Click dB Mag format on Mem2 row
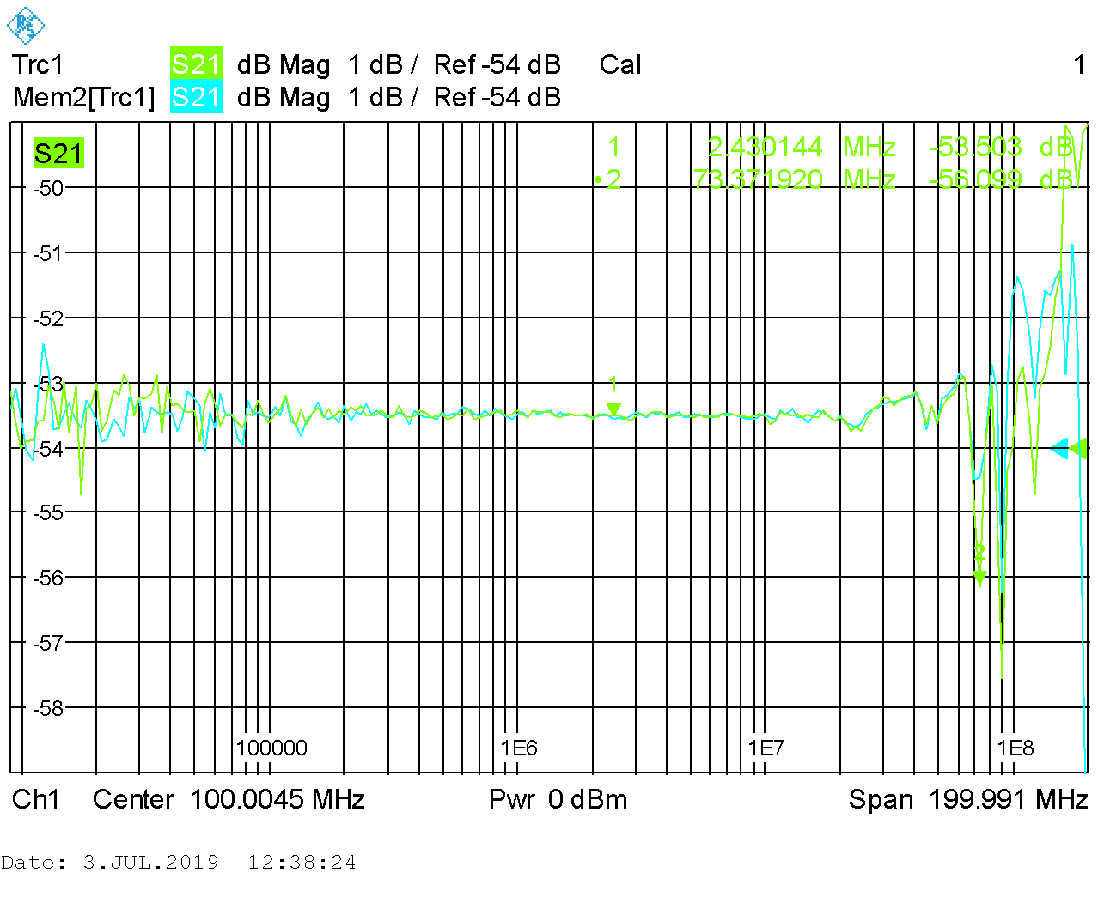The width and height of the screenshot is (1098, 903). (x=283, y=97)
